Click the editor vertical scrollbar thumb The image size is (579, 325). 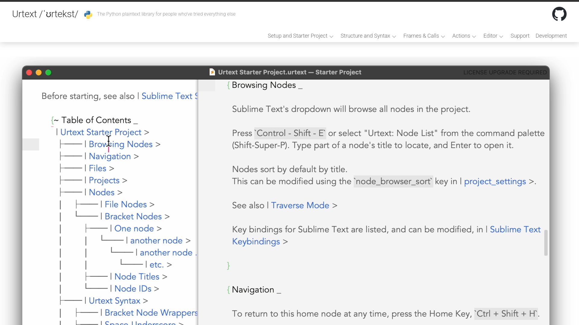(546, 243)
